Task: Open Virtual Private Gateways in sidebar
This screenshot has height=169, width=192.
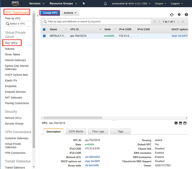Action: click(13, 146)
